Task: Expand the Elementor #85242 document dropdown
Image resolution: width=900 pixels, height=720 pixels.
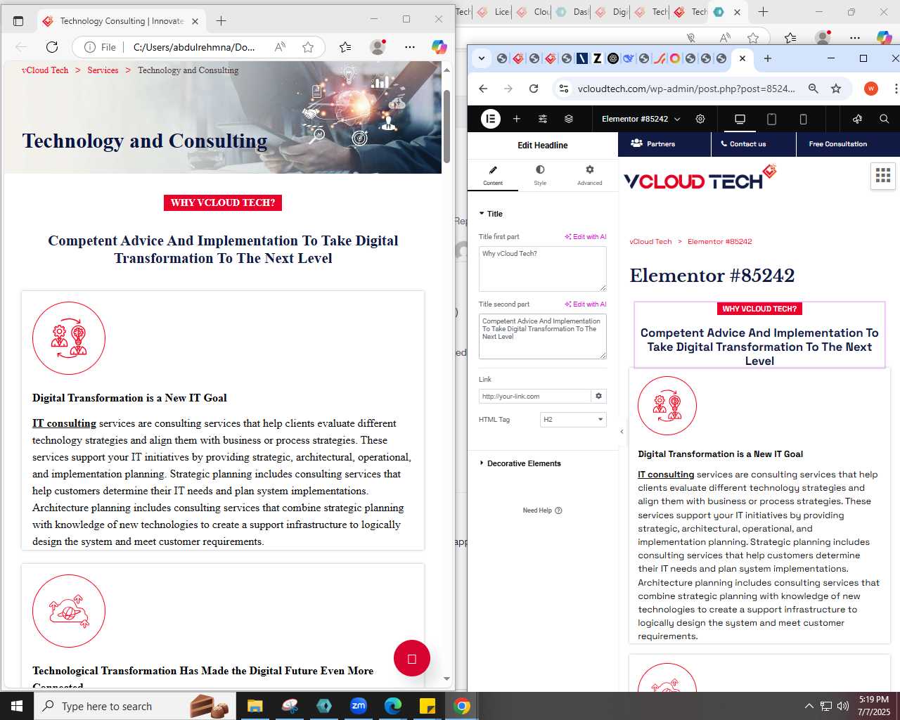Action: tap(641, 119)
